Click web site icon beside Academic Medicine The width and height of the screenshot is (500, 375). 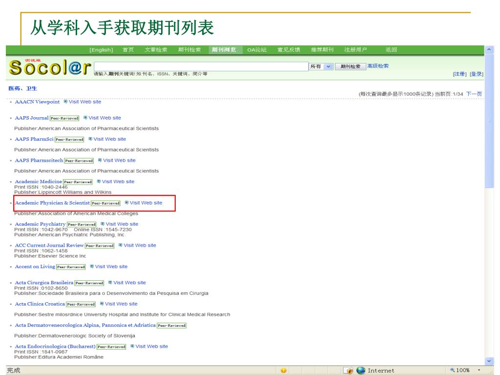click(99, 182)
